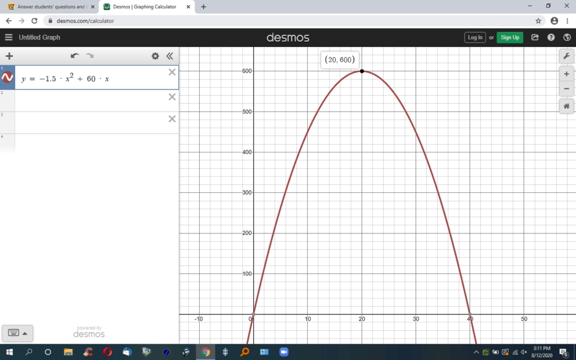Show the on-screen keypad
Image resolution: width=576 pixels, height=360 pixels.
[x=13, y=333]
